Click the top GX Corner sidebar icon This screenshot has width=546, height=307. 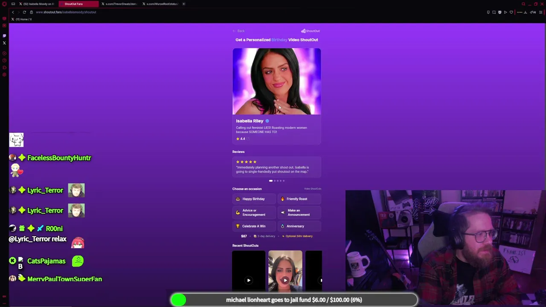4,19
